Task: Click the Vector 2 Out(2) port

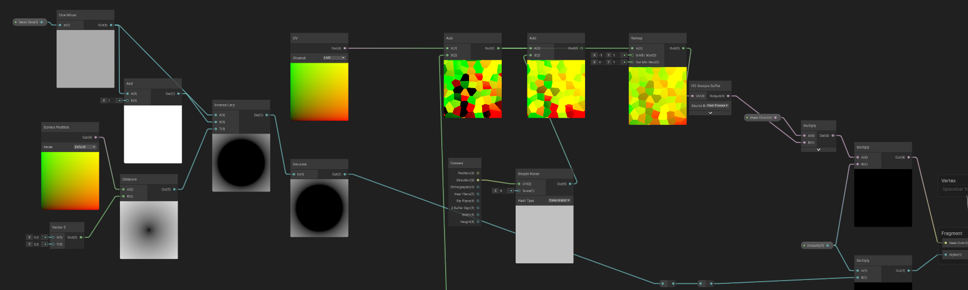Action: coord(81,237)
